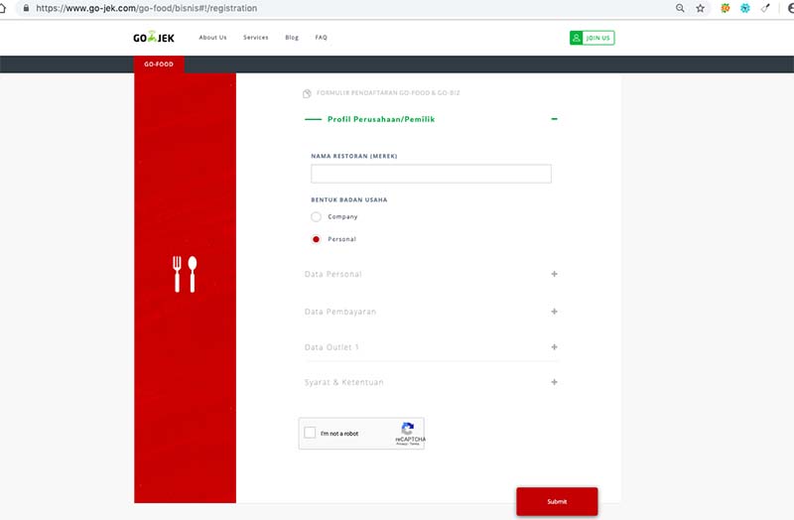Focus the Nama Restoran (Merek) input field
Viewport: 794px width, 520px height.
431,174
